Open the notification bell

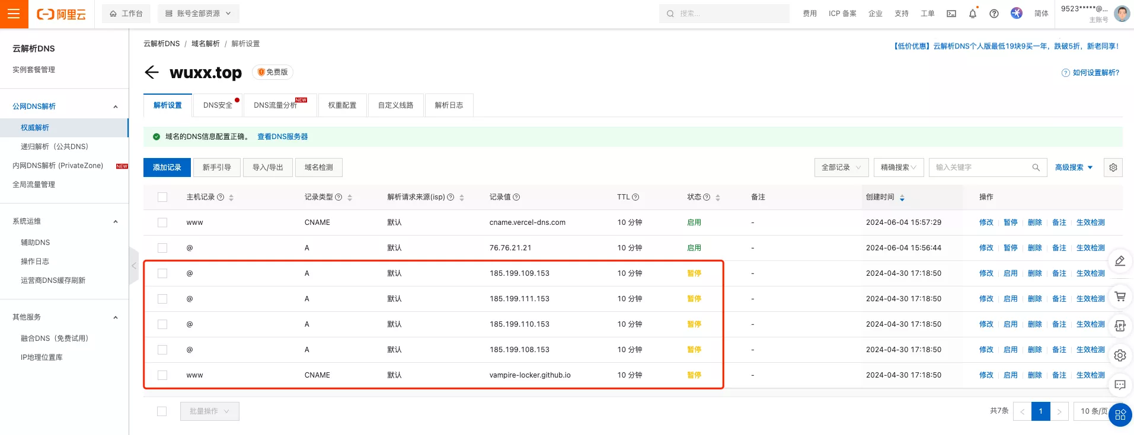[x=973, y=14]
